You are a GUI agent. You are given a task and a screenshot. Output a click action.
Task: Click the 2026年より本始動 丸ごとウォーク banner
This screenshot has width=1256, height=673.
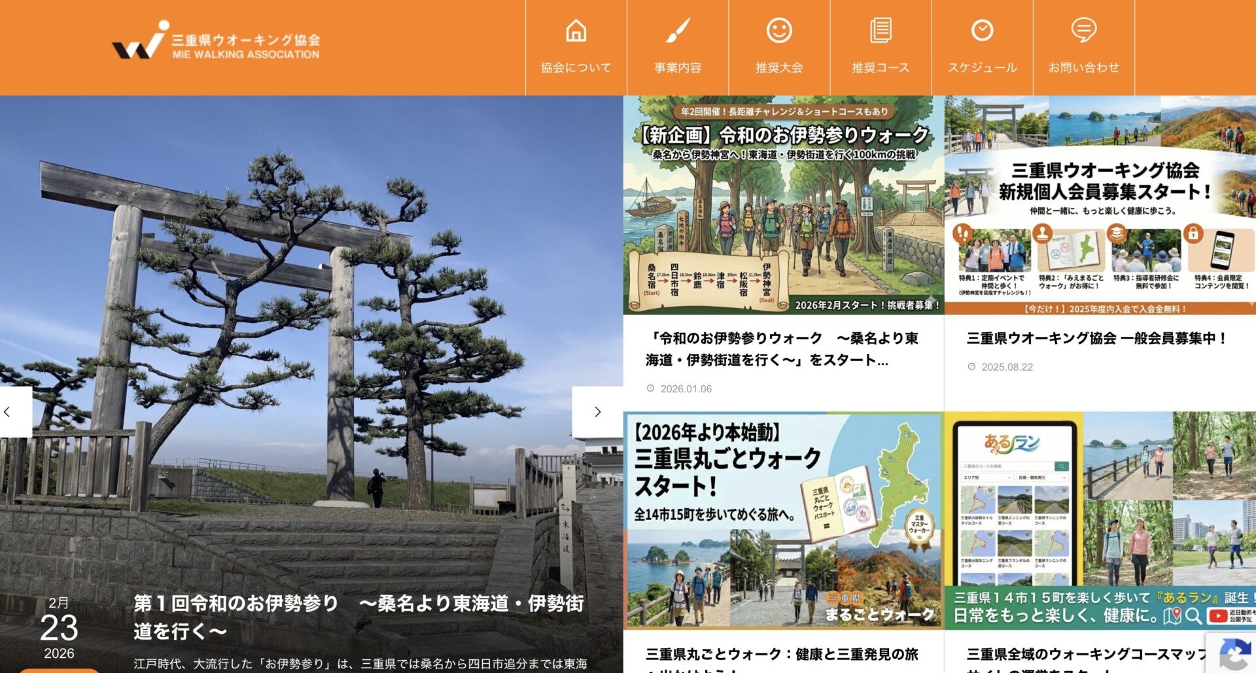tap(783, 520)
